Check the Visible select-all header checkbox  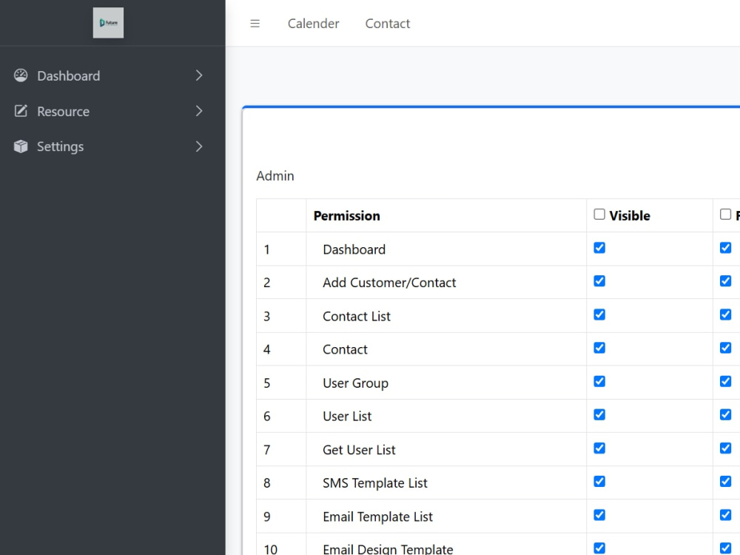599,215
